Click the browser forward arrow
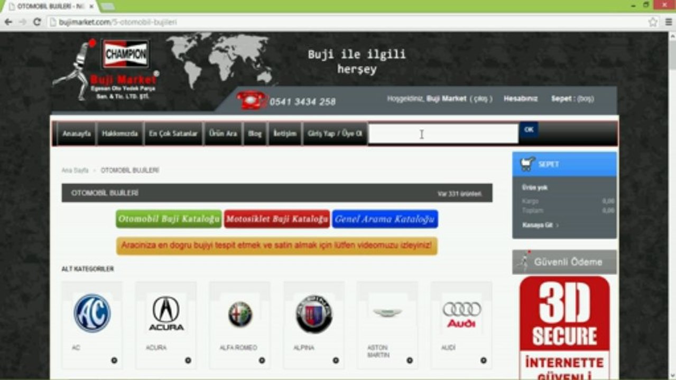 [22, 22]
